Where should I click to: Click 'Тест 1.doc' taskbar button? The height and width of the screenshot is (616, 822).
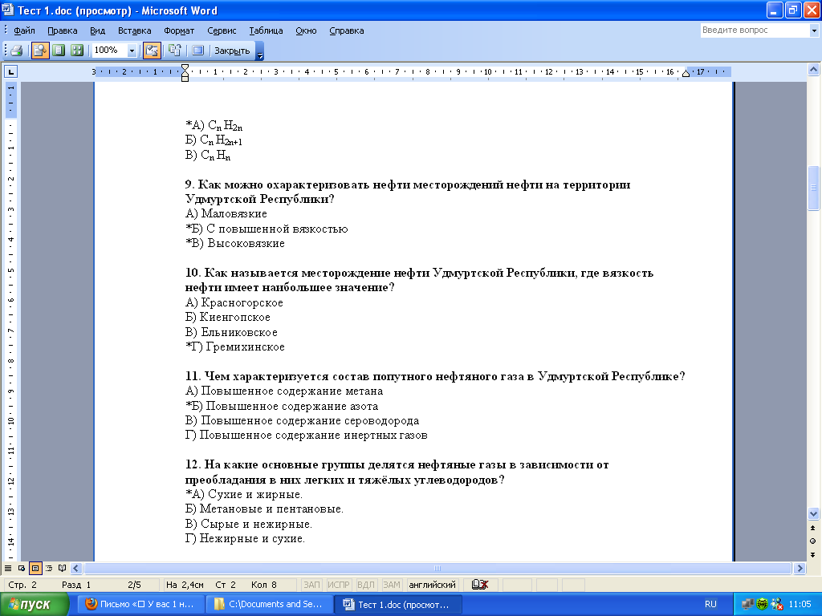click(398, 604)
